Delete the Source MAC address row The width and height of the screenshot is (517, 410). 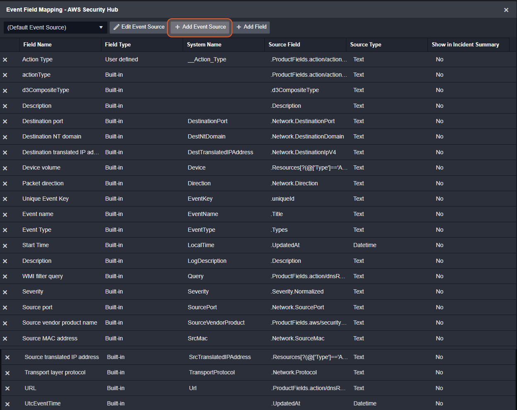5,339
